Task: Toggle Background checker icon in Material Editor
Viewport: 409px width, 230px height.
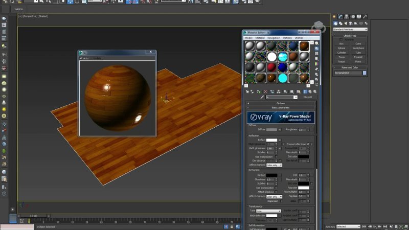Action: click(316, 54)
